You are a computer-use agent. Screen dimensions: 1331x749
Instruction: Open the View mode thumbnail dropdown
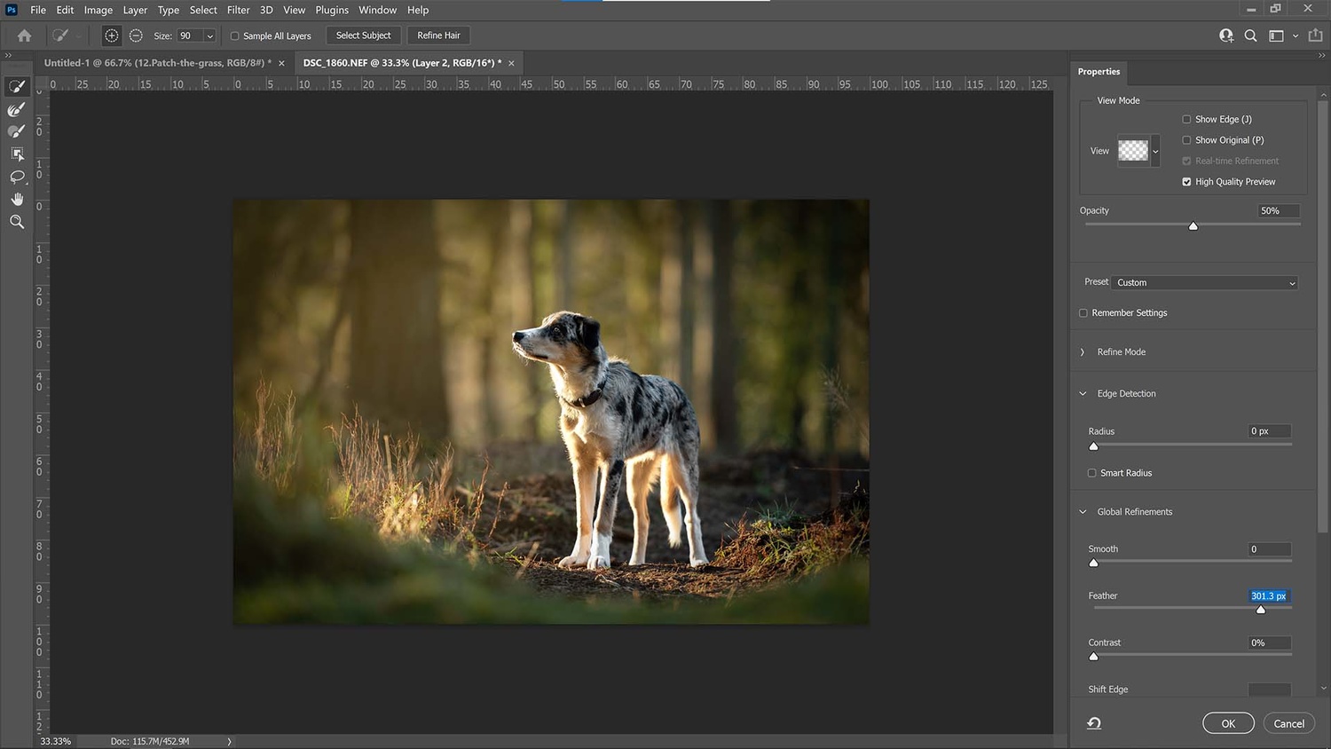(1155, 151)
